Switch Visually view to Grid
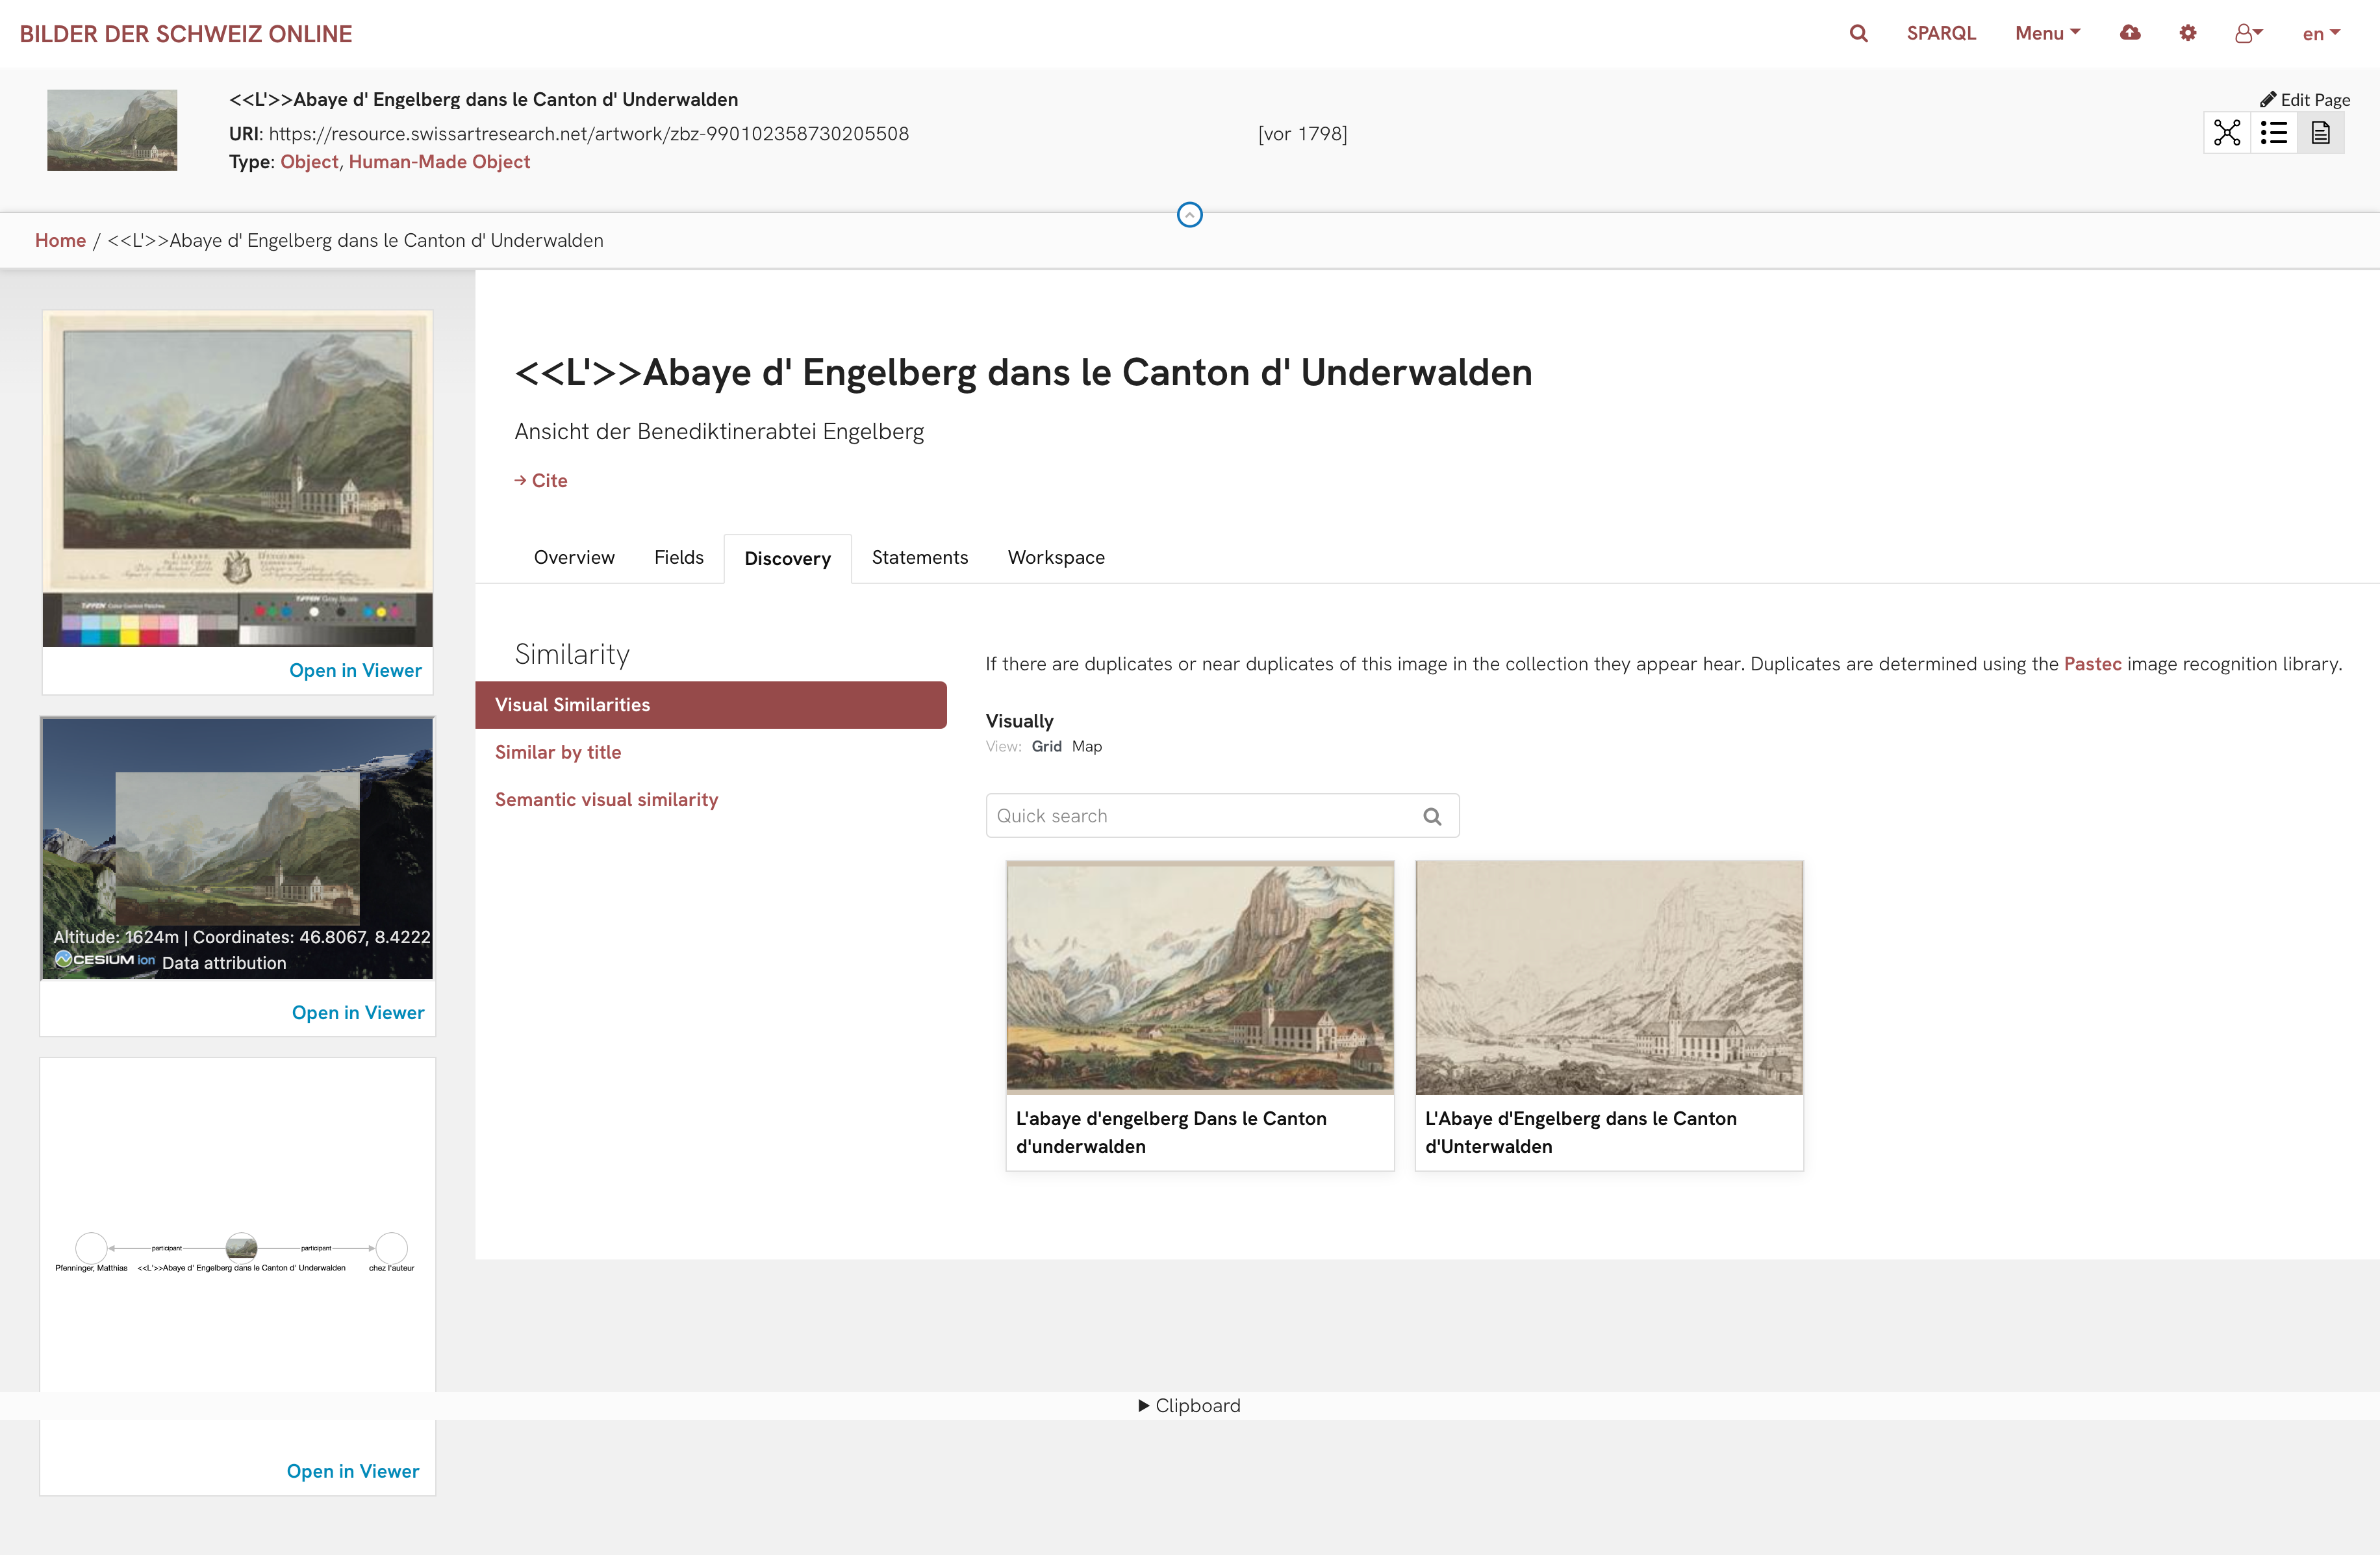The image size is (2380, 1555). pos(1046,747)
